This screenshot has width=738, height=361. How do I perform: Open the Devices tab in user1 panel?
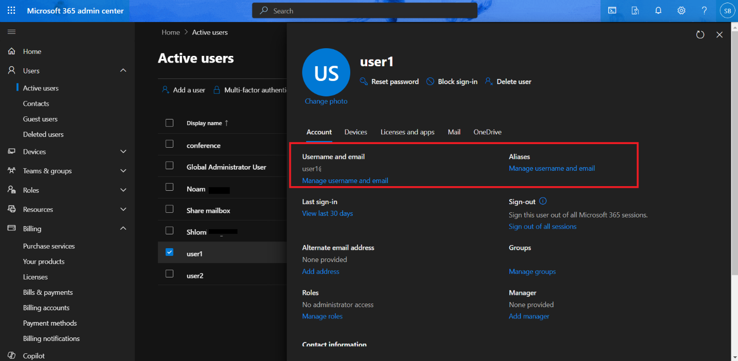356,132
